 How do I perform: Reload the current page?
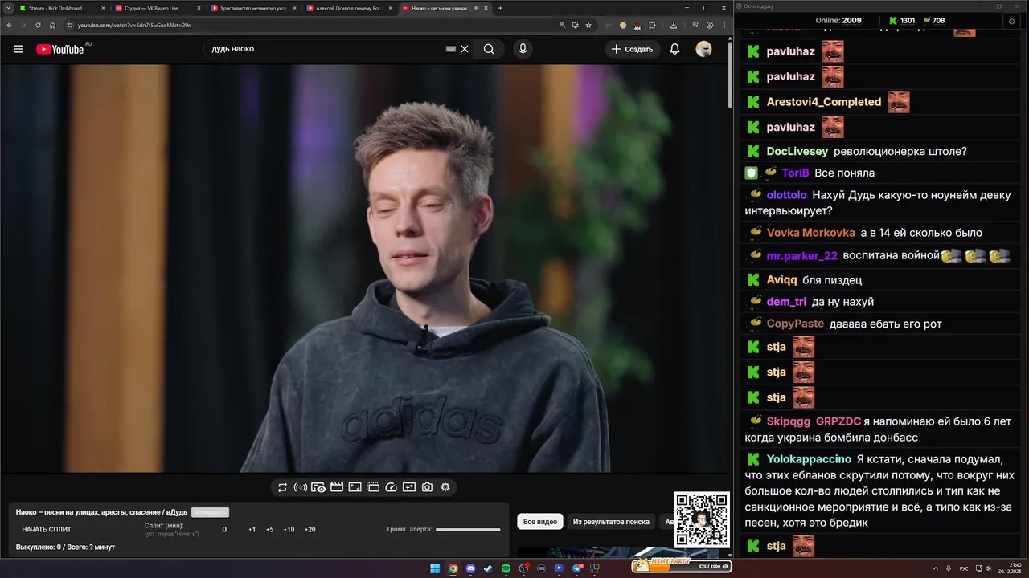click(38, 25)
